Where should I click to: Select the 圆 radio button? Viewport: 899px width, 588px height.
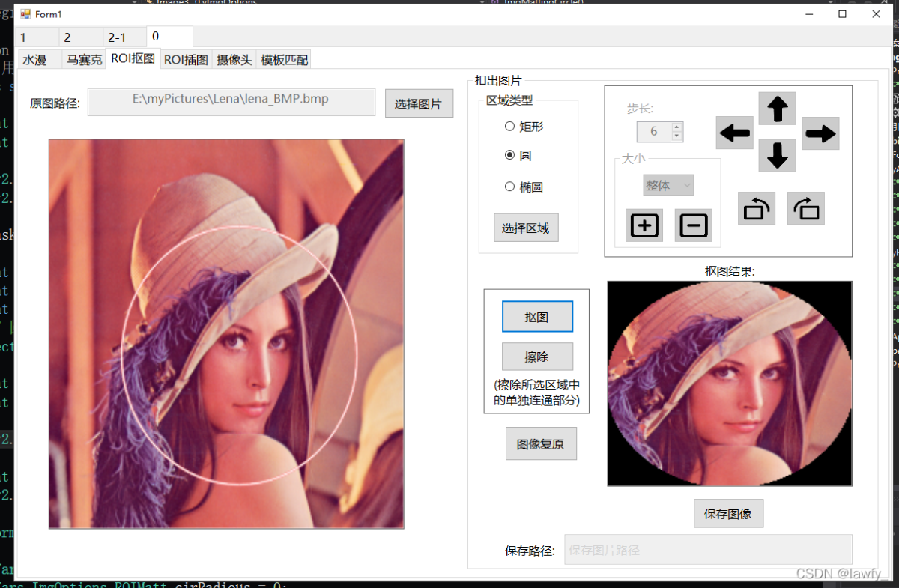tap(510, 155)
